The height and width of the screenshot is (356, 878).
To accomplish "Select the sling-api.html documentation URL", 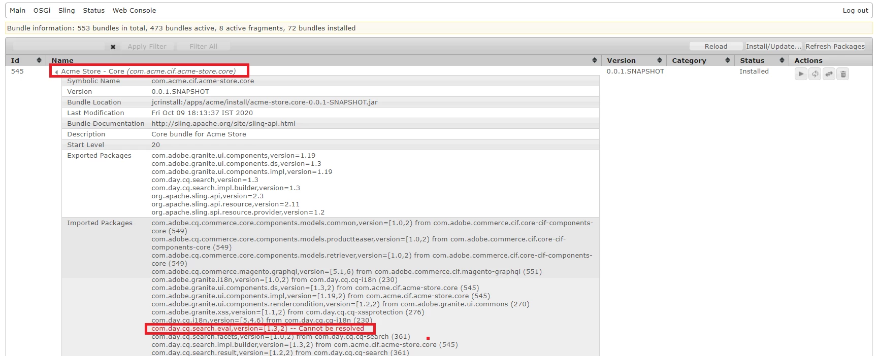I will click(223, 124).
